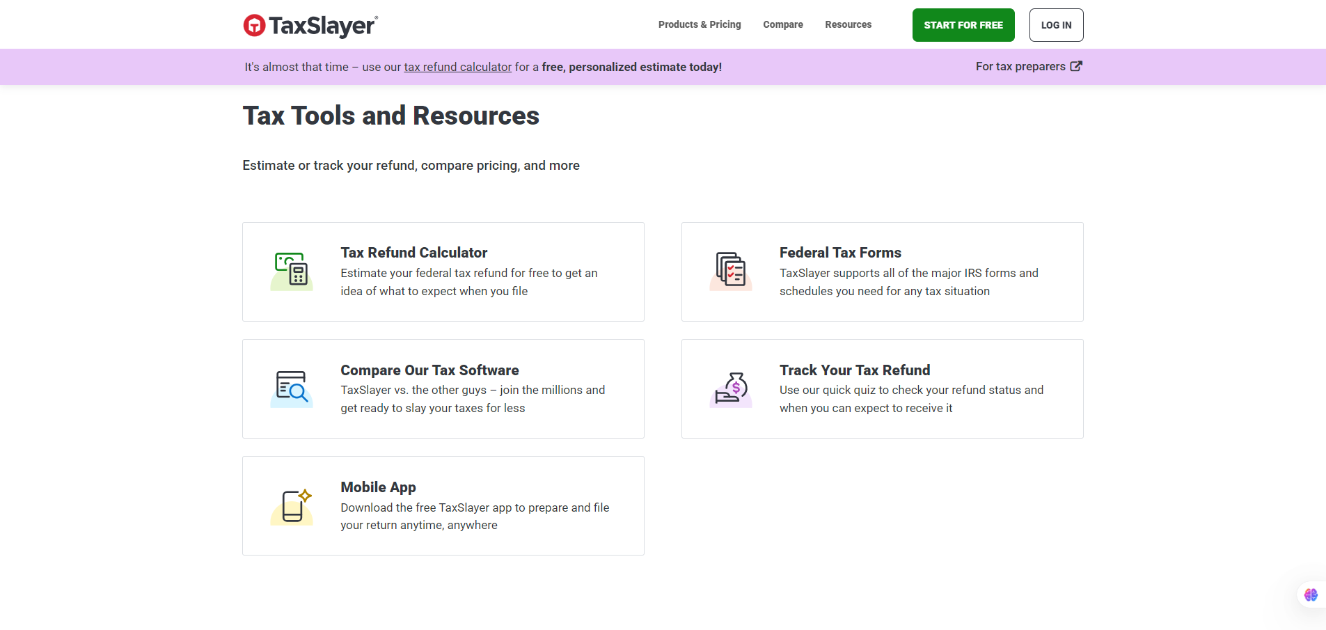Open the Track Your Tax Refund heading
Image resolution: width=1326 pixels, height=630 pixels.
pyautogui.click(x=855, y=370)
